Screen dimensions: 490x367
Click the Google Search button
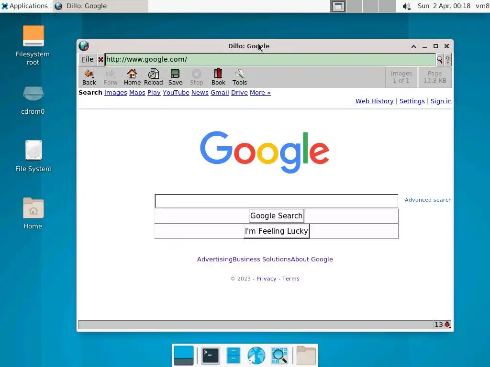pyautogui.click(x=276, y=216)
